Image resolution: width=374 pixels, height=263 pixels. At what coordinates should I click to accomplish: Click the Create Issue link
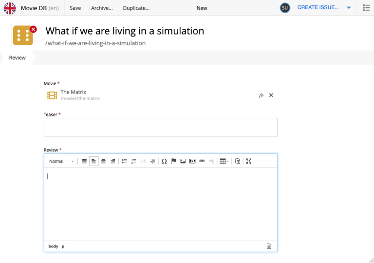click(x=318, y=8)
